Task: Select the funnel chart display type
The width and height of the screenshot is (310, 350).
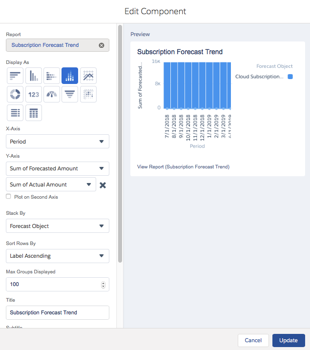Action: click(x=70, y=94)
